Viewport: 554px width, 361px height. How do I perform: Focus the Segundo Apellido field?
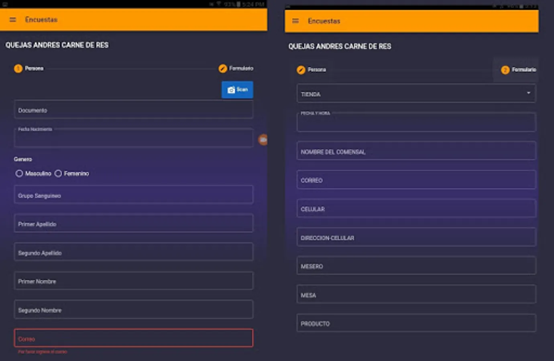point(134,252)
